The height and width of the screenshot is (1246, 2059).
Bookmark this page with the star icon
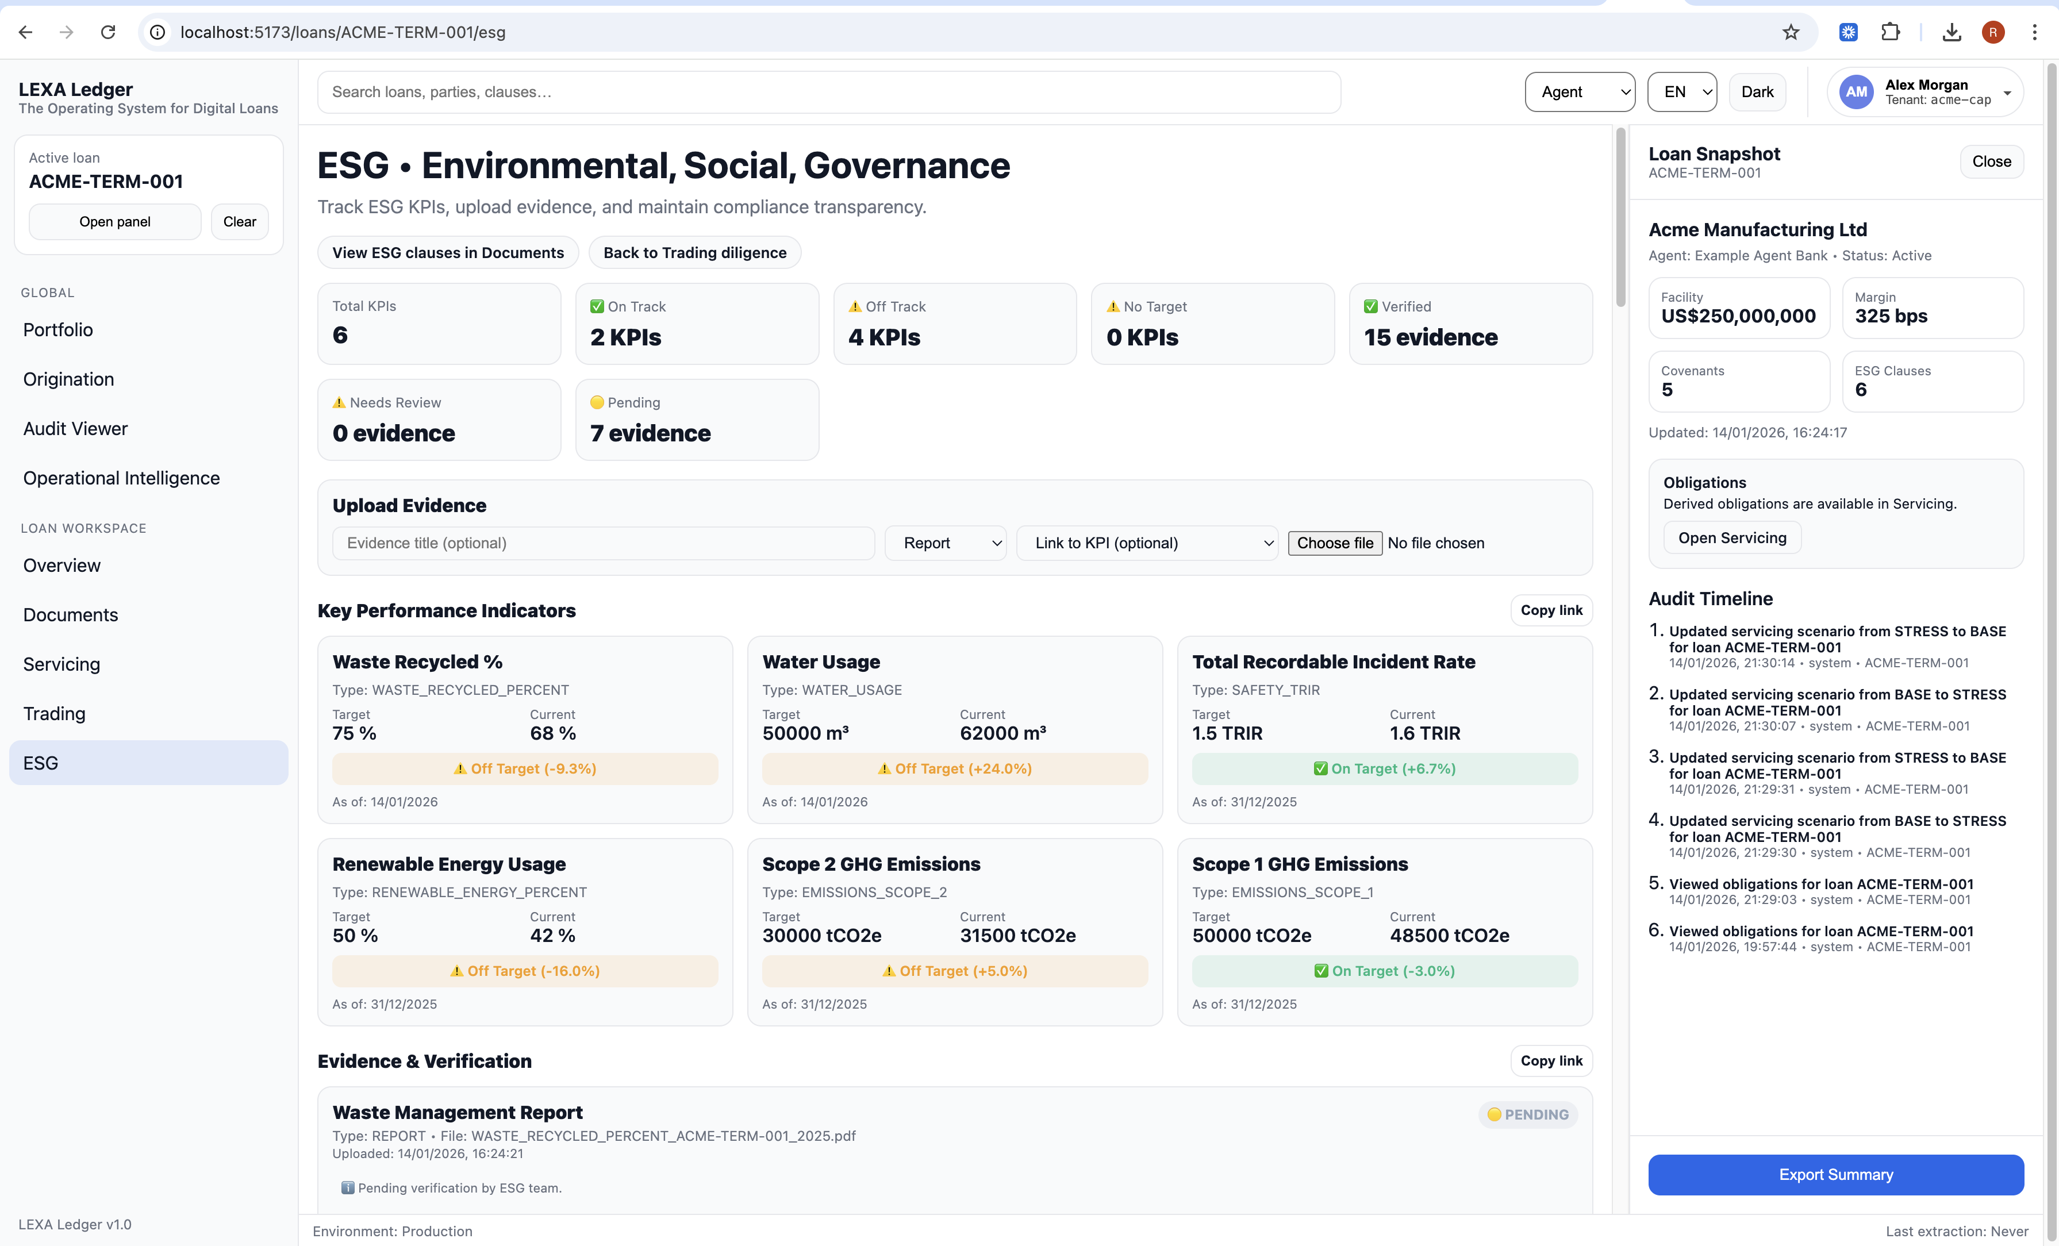point(1790,32)
